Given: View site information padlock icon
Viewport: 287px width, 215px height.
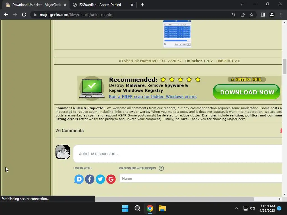Looking at the screenshot, I should pyautogui.click(x=35, y=15).
